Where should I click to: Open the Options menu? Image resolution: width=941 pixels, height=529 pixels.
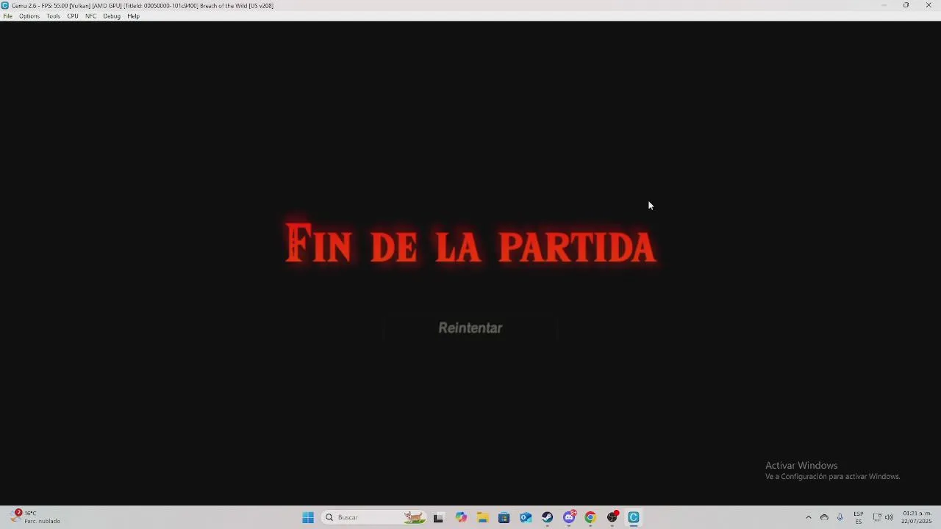pos(29,16)
